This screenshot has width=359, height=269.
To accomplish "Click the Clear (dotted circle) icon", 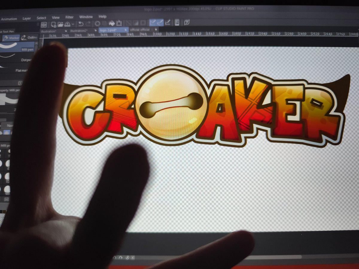I will tap(97, 24).
